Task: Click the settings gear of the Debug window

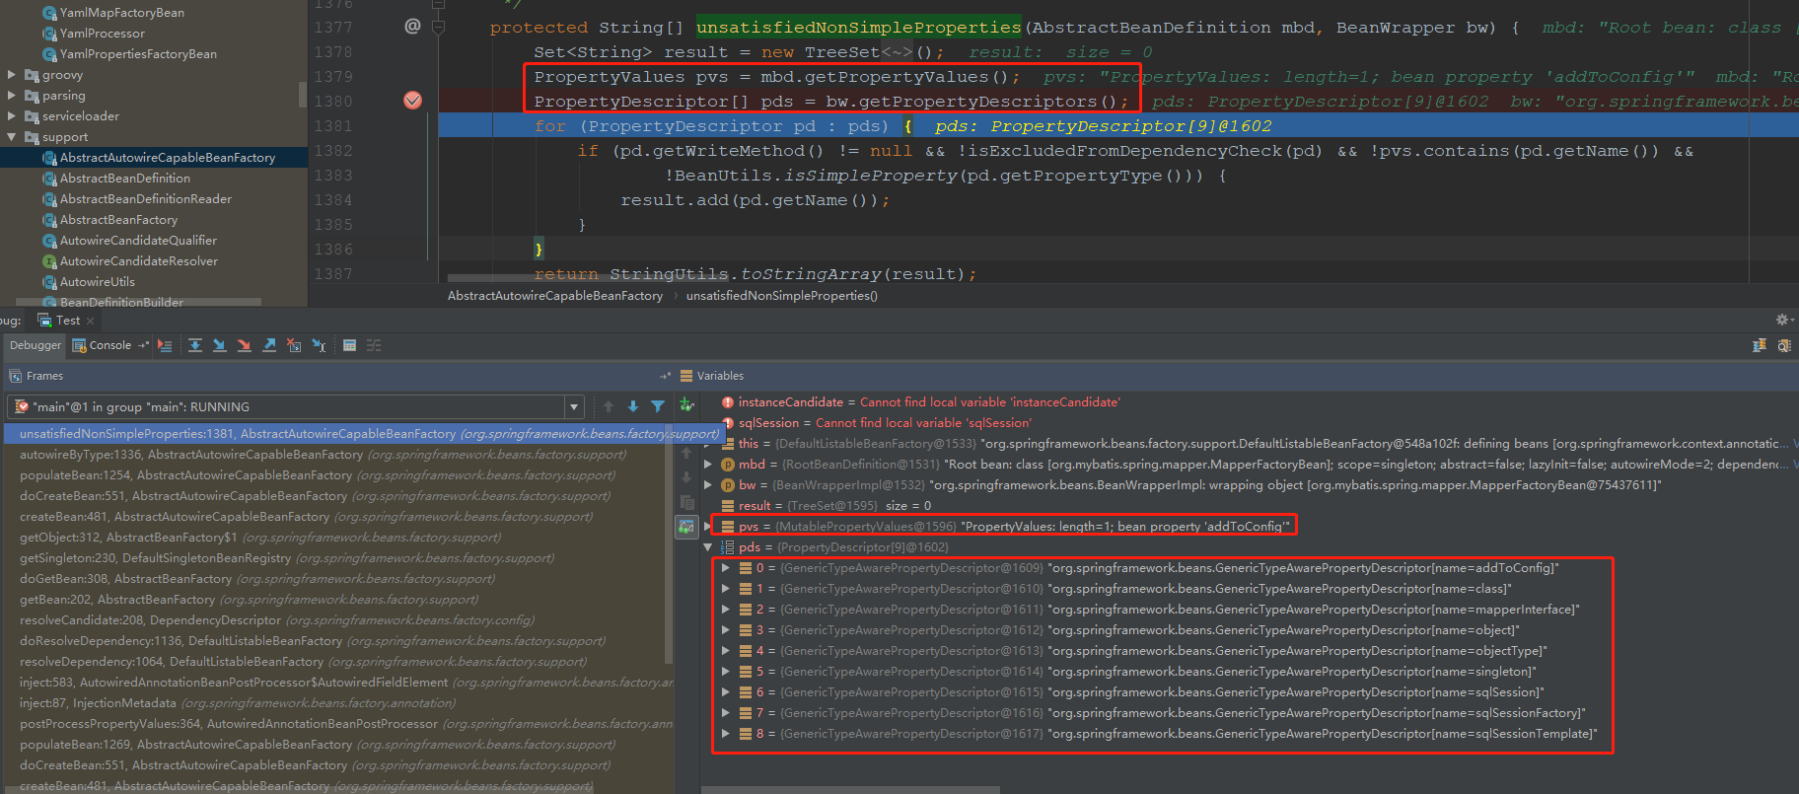Action: pyautogui.click(x=1782, y=320)
